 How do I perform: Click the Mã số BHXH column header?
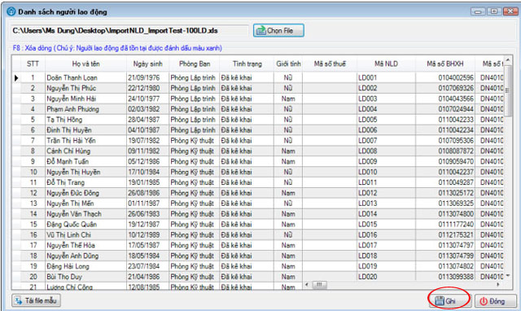pos(445,64)
